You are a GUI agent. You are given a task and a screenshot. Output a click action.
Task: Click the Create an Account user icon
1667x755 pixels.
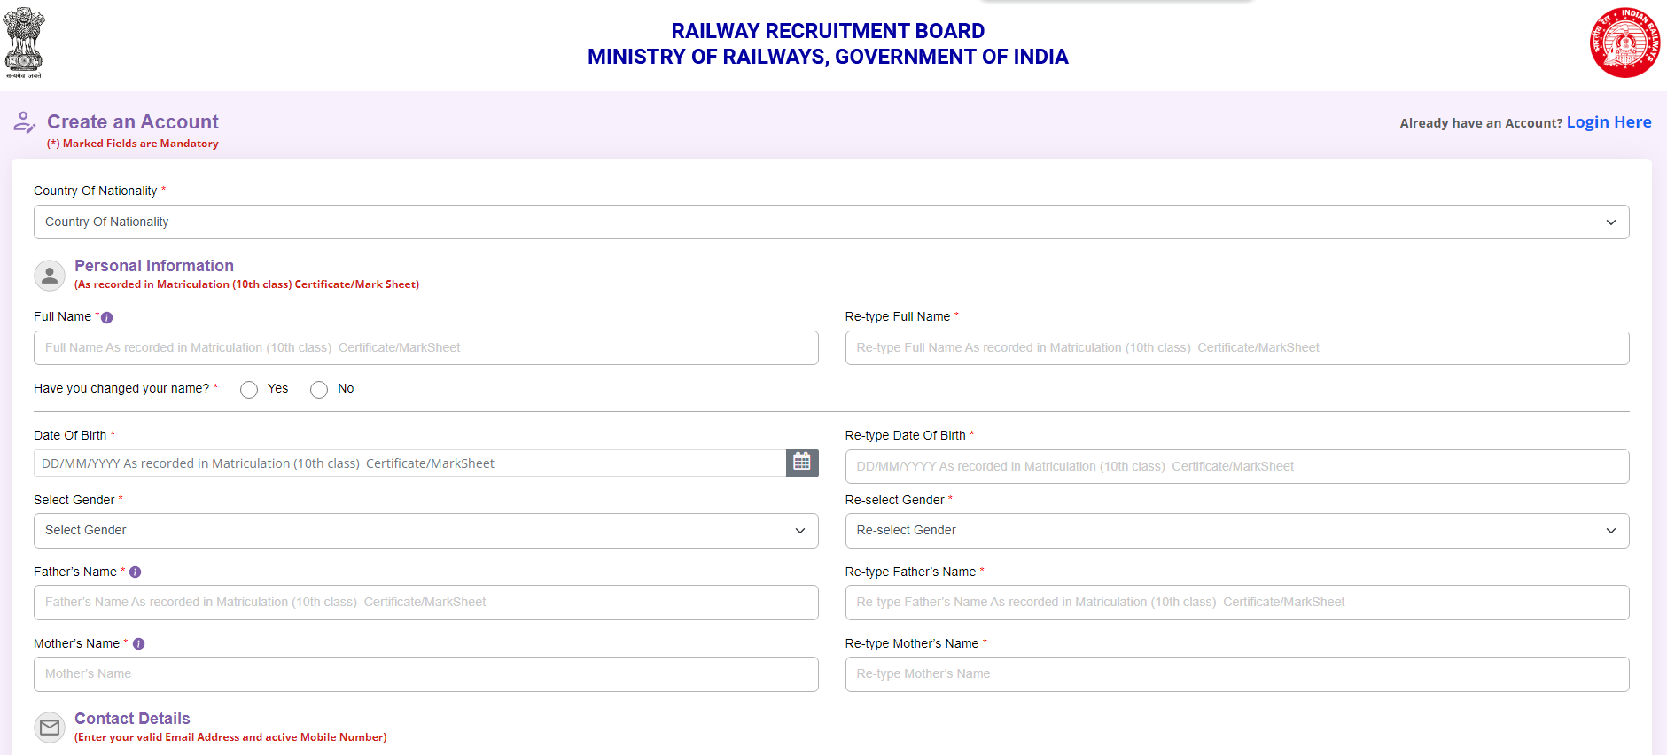coord(24,122)
